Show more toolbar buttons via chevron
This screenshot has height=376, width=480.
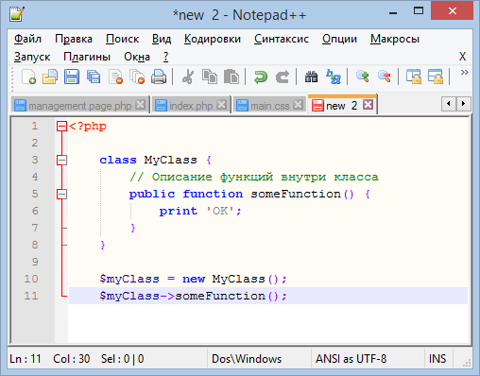pyautogui.click(x=464, y=73)
